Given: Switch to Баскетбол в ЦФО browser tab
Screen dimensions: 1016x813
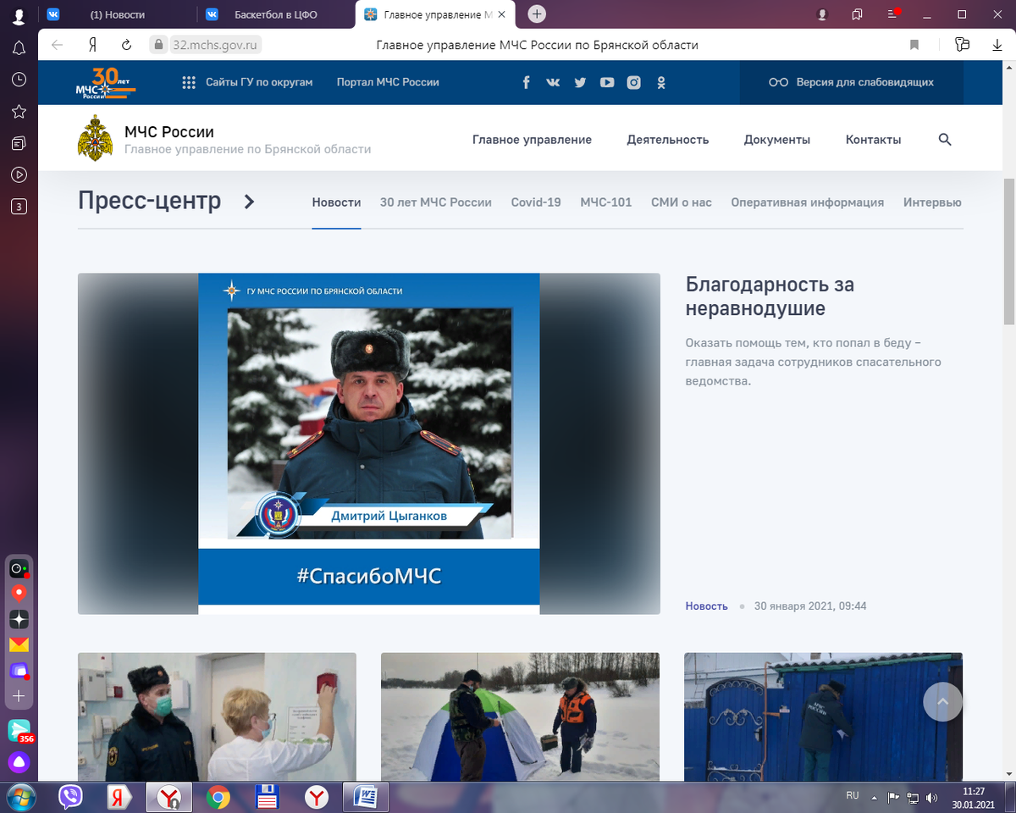Looking at the screenshot, I should pyautogui.click(x=276, y=14).
